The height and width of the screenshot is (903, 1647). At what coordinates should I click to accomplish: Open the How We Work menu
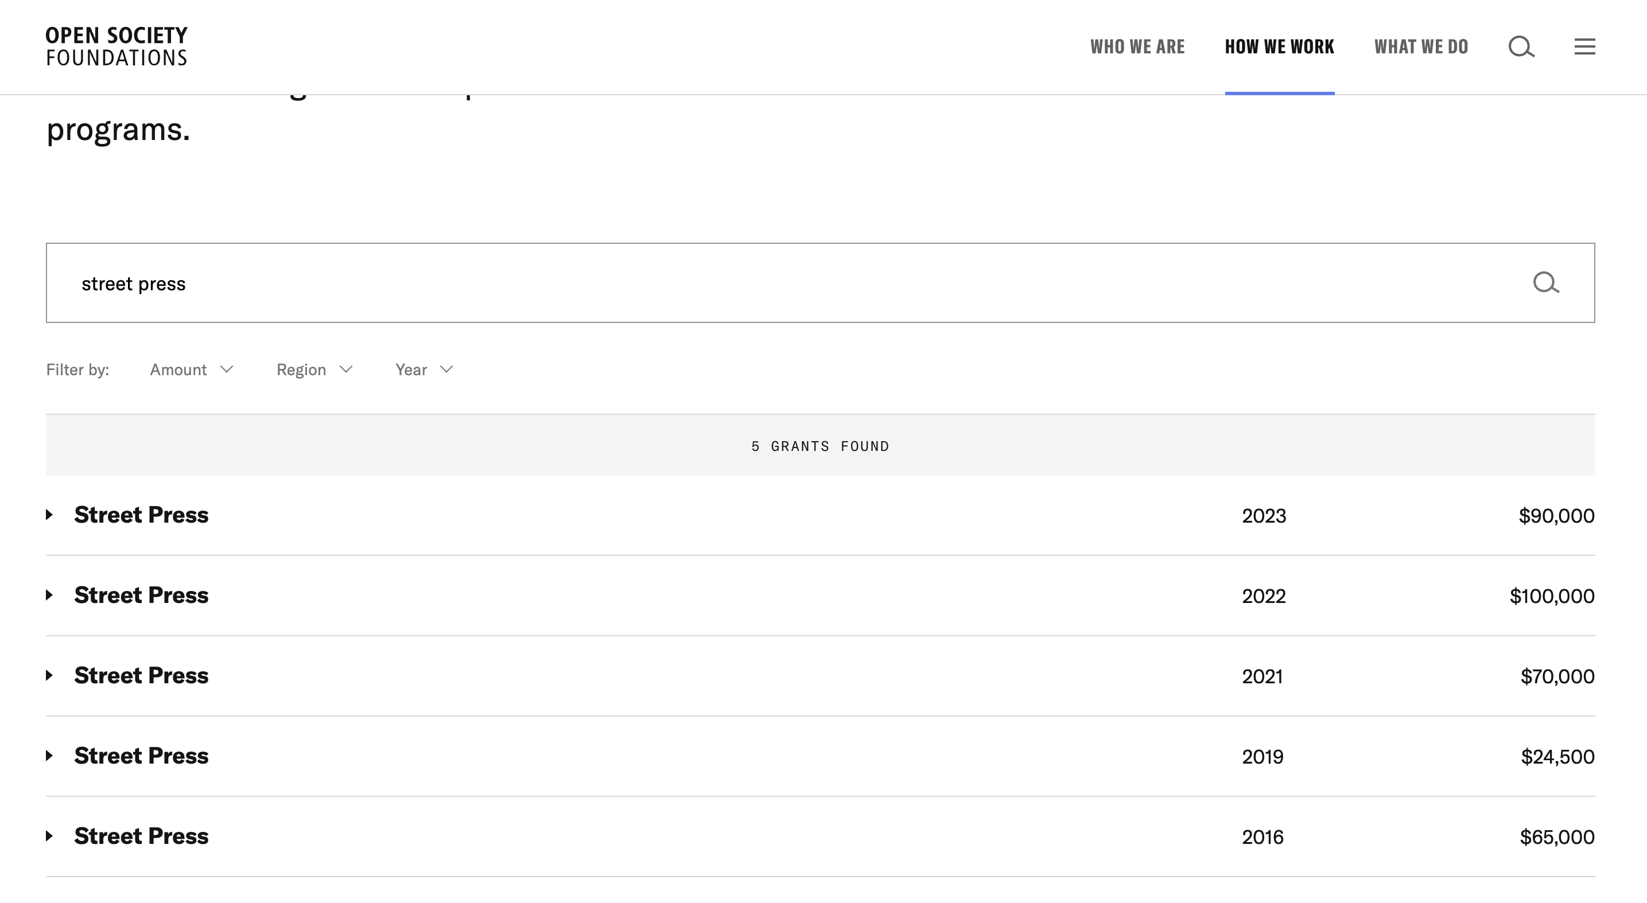(1279, 46)
